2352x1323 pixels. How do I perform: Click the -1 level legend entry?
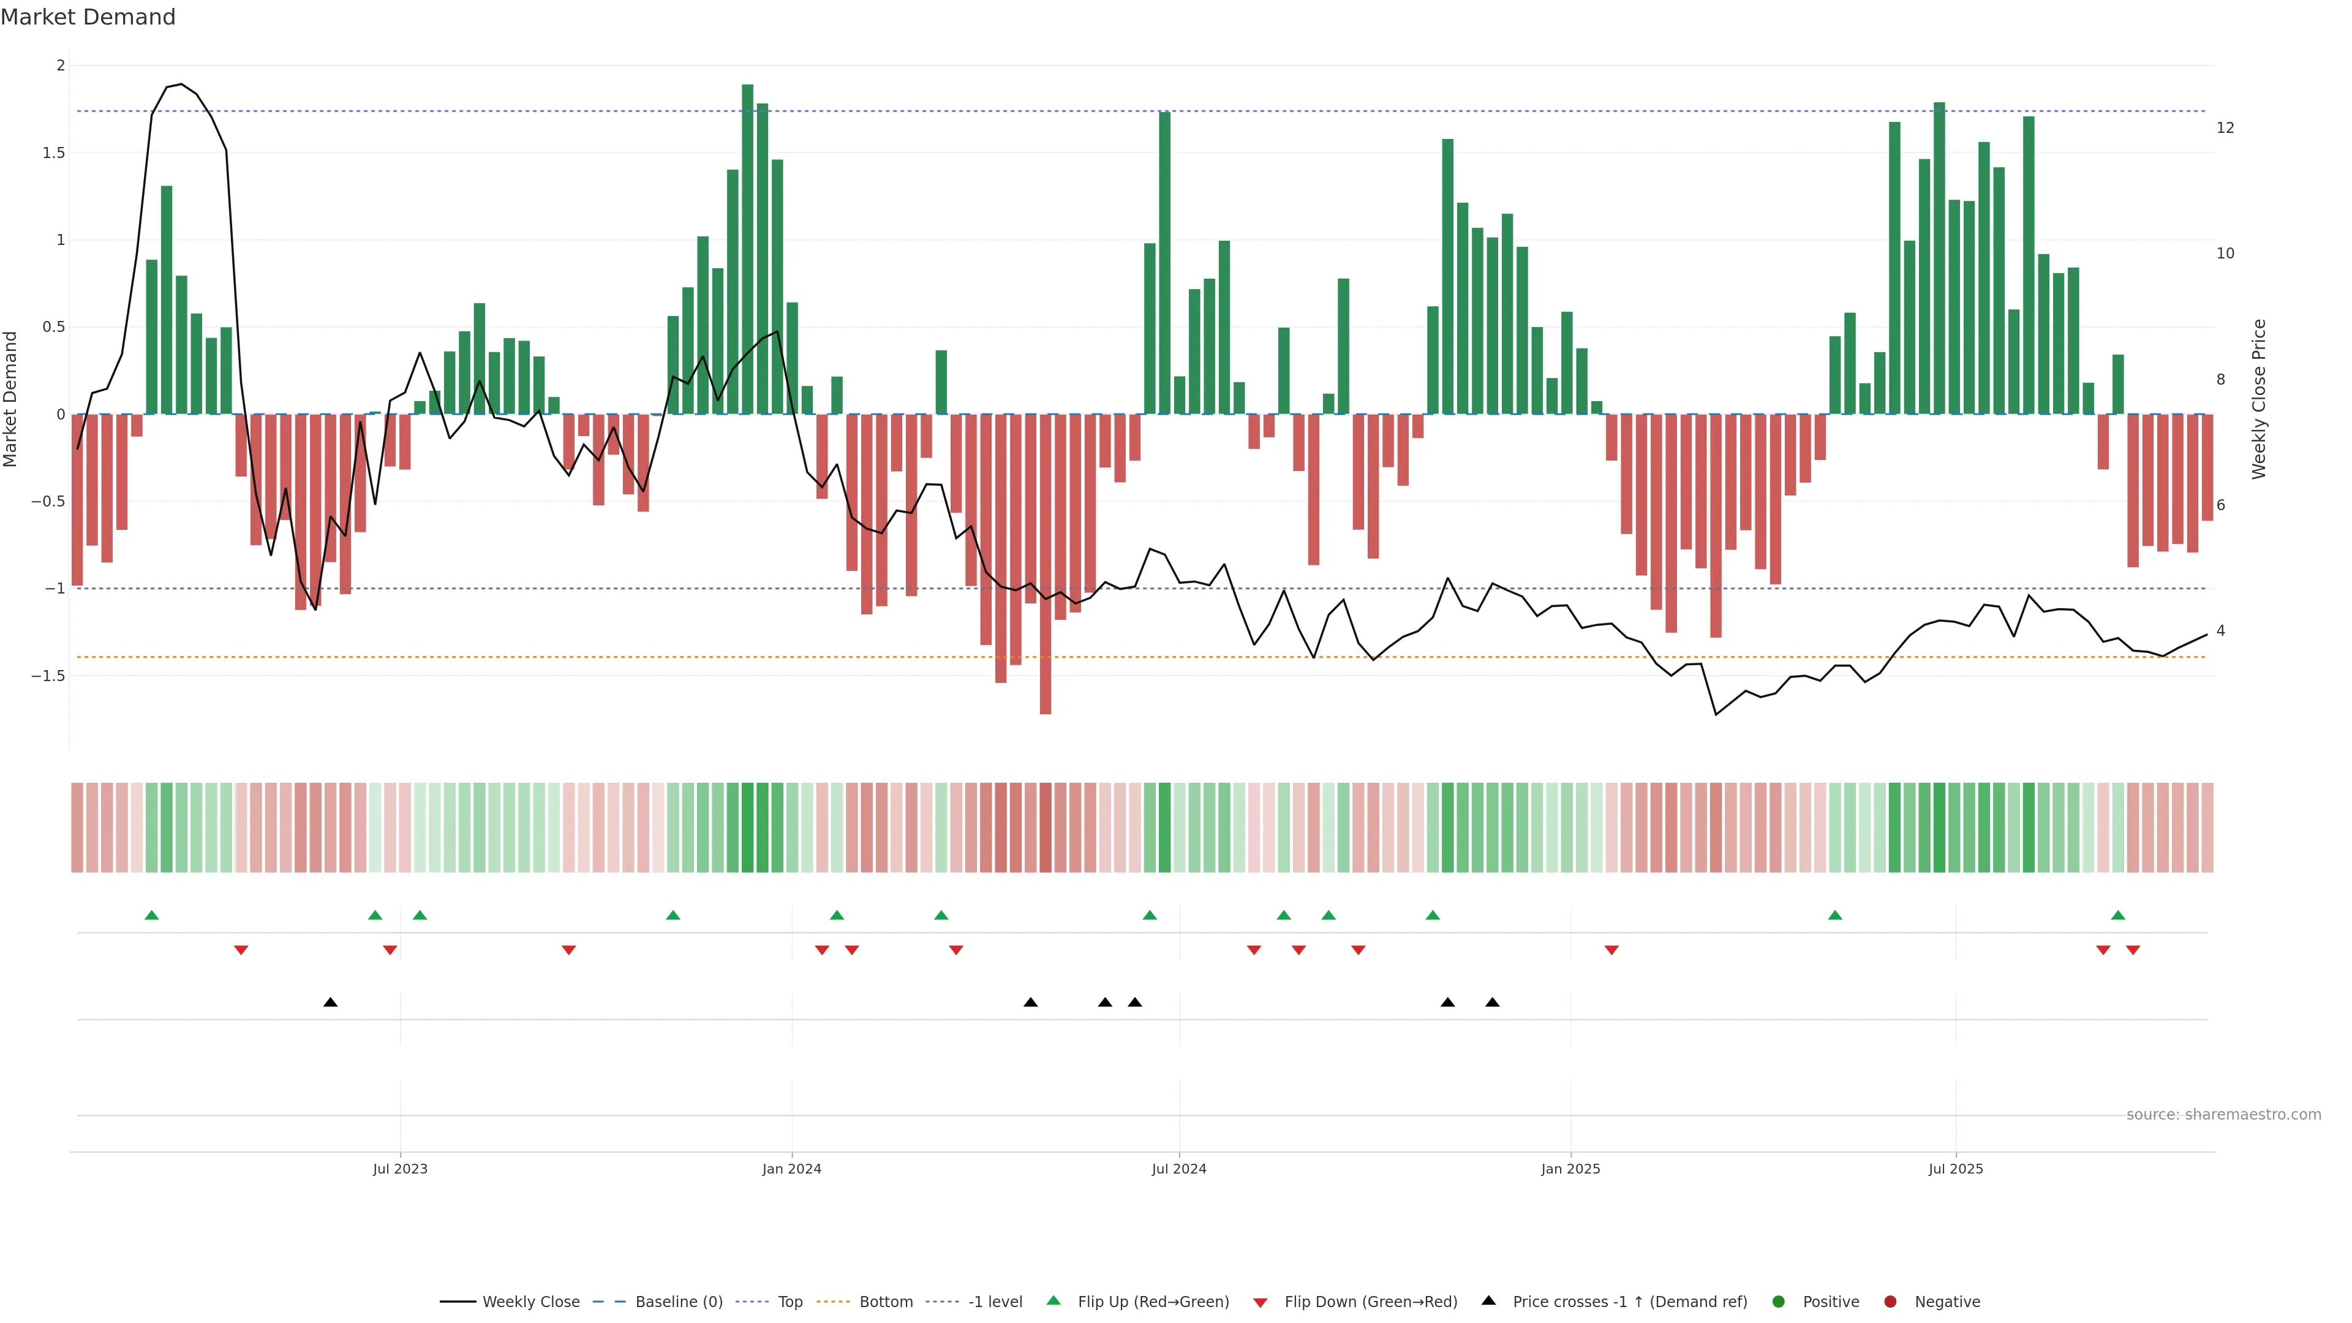click(994, 1302)
